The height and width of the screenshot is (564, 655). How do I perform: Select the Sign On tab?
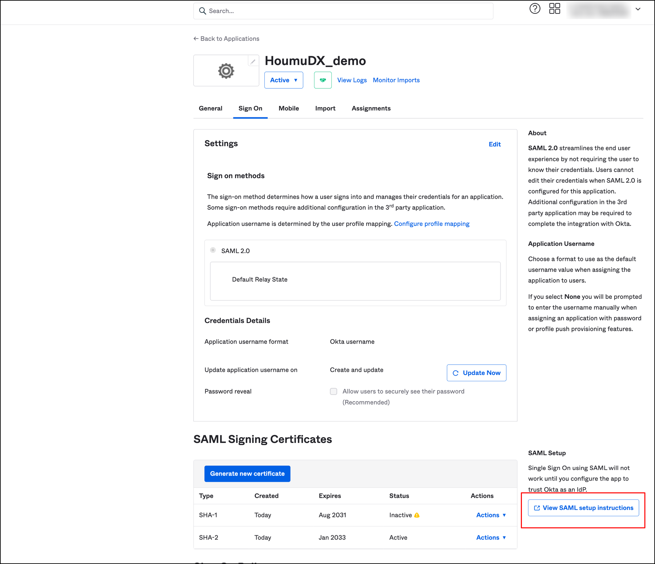coord(250,108)
